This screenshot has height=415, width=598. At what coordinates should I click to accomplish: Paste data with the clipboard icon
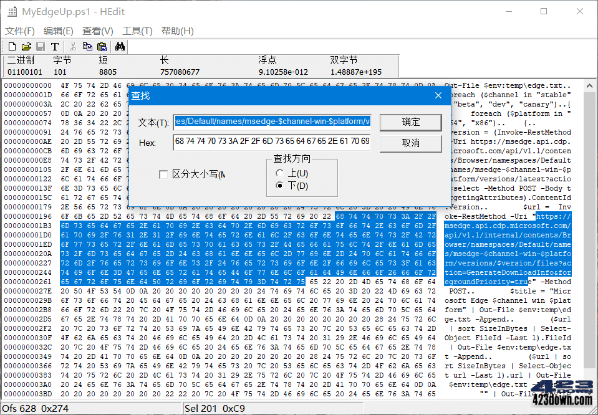coord(101,46)
